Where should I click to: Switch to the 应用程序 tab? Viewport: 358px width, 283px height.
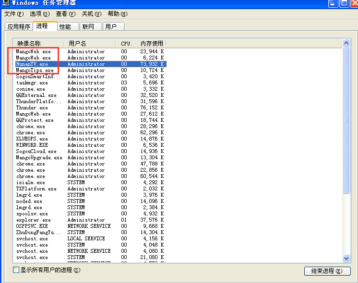(x=19, y=27)
